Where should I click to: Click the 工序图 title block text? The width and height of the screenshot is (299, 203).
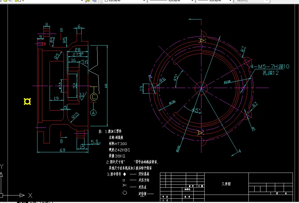tap(226, 184)
